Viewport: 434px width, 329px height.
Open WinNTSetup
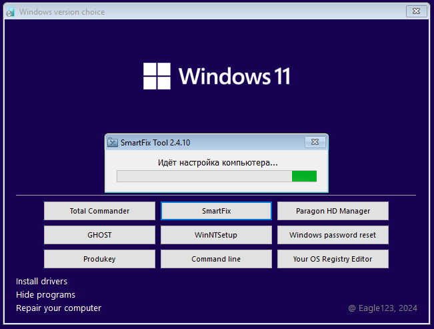tap(216, 235)
